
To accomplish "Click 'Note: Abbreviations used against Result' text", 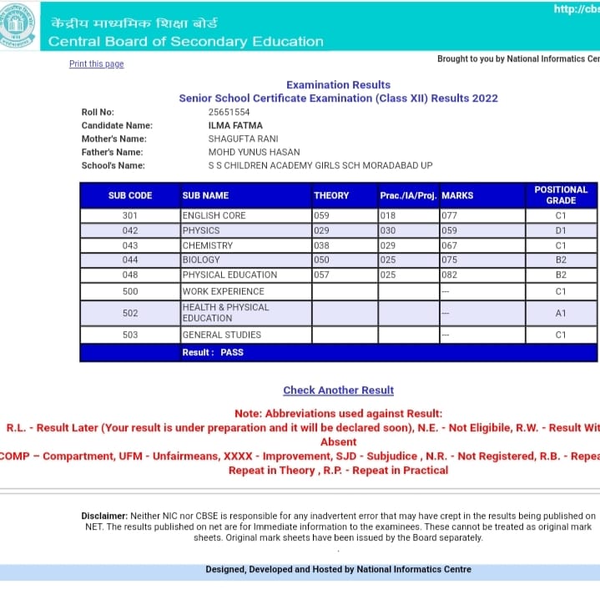I will tap(338, 414).
